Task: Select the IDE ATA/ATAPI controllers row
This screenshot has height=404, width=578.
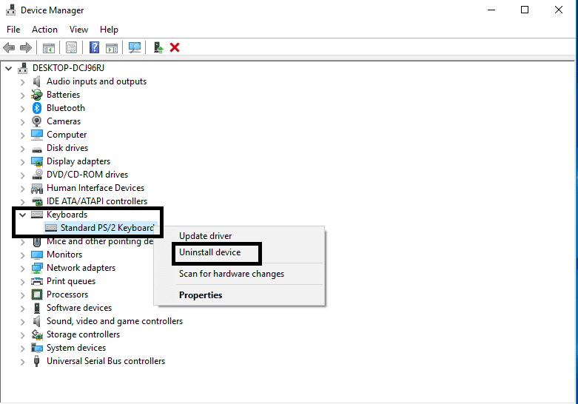Action: coord(96,201)
